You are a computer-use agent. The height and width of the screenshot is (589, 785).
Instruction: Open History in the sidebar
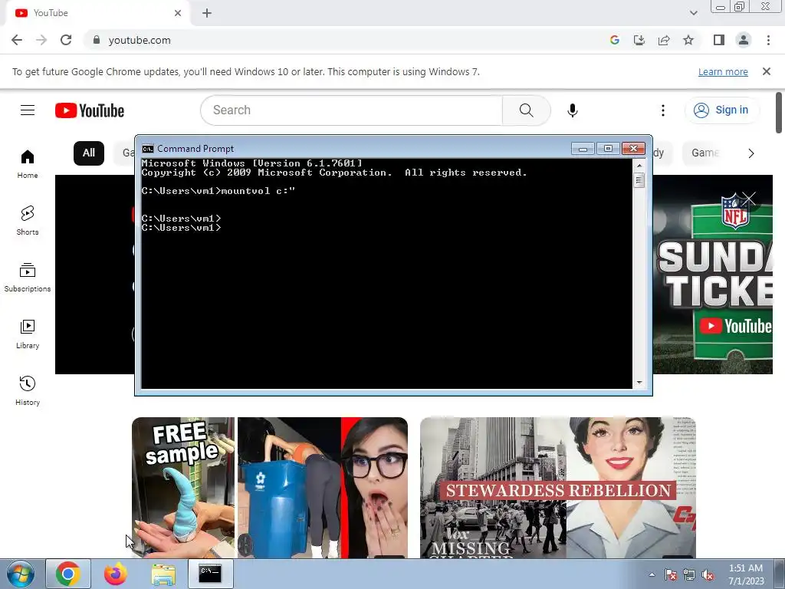coord(28,390)
